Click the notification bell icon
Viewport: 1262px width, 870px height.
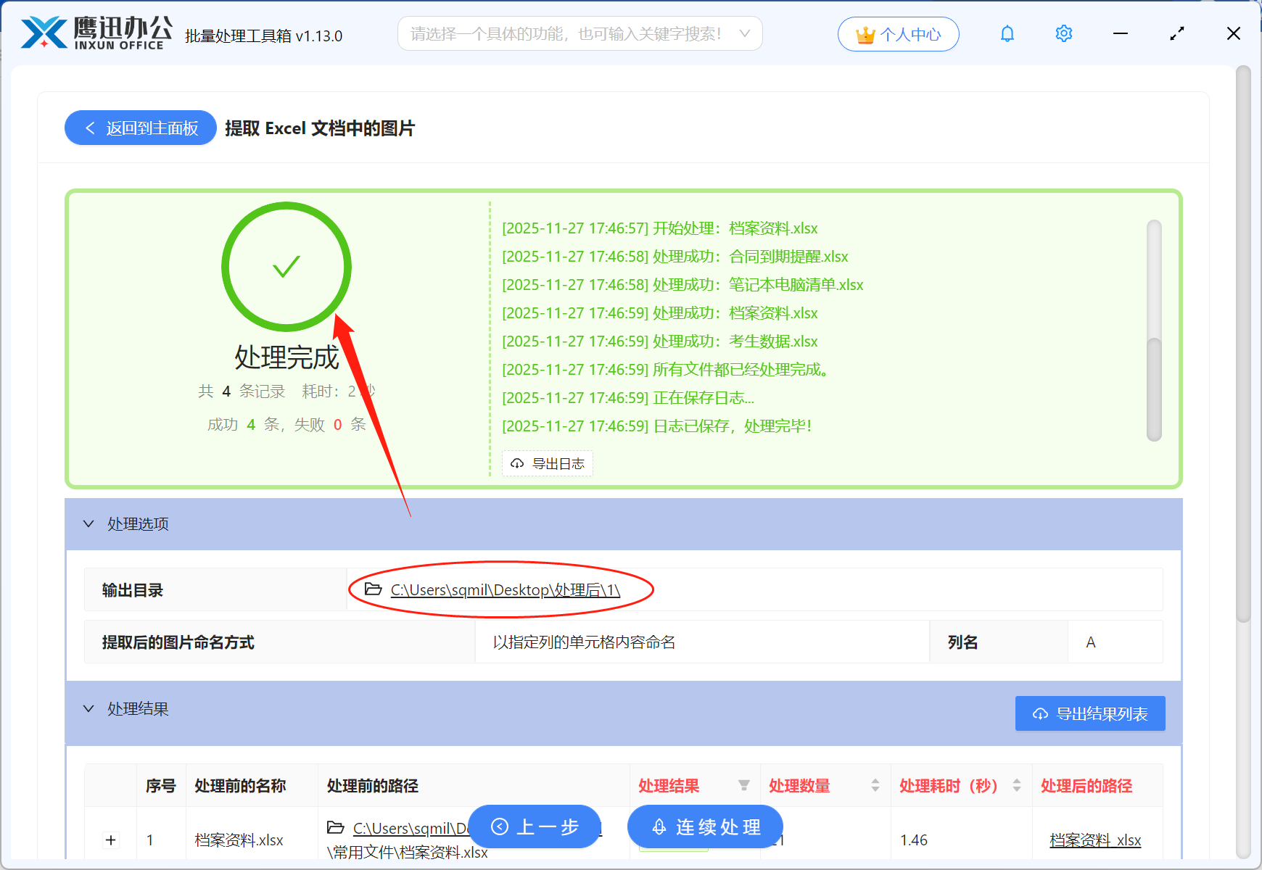tap(1007, 33)
